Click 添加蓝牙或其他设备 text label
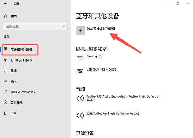193x138 pixels. pyautogui.click(x=101, y=29)
